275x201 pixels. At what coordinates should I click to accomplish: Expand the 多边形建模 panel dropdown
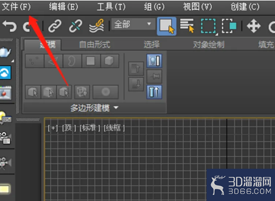pyautogui.click(x=94, y=108)
